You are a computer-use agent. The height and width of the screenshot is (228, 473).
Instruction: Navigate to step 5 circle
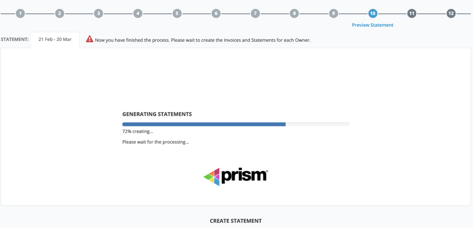click(x=177, y=13)
